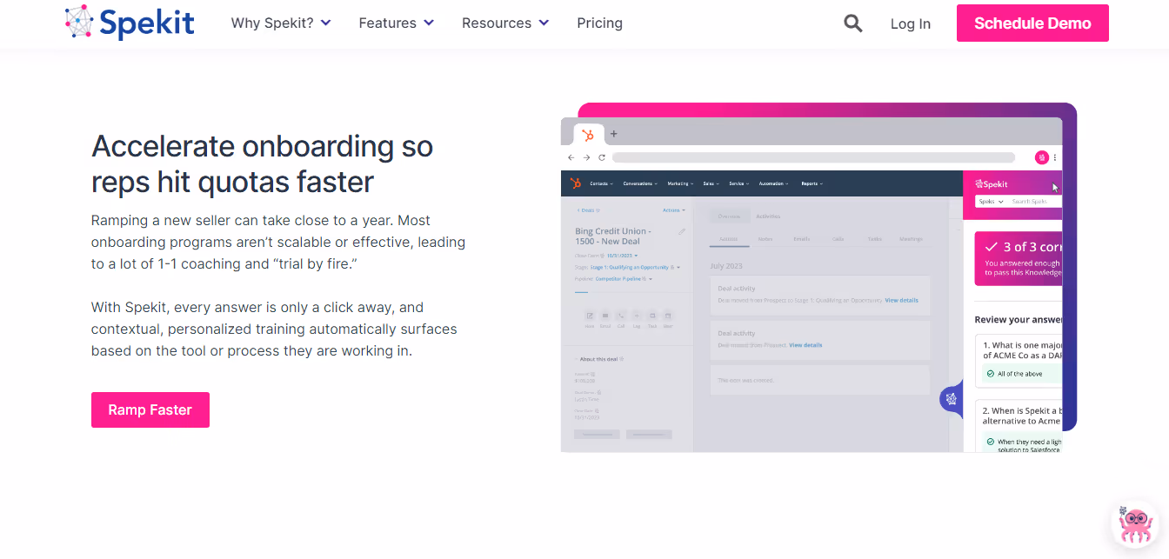Click the Log icon in the demo deal panel
Screen dimensions: 1169x559
(637, 316)
